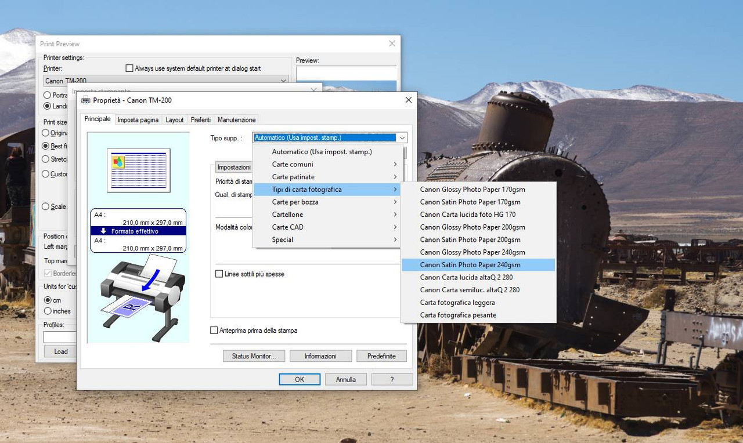Select Portrait orientation radio in Print Preview
Image resolution: width=743 pixels, height=443 pixels.
click(x=48, y=95)
